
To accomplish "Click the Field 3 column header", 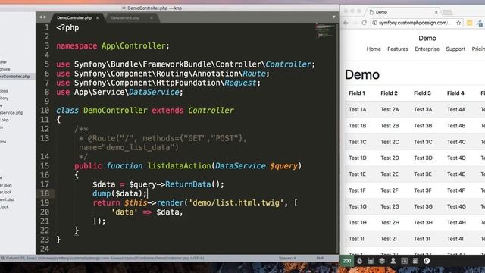I will 422,93.
